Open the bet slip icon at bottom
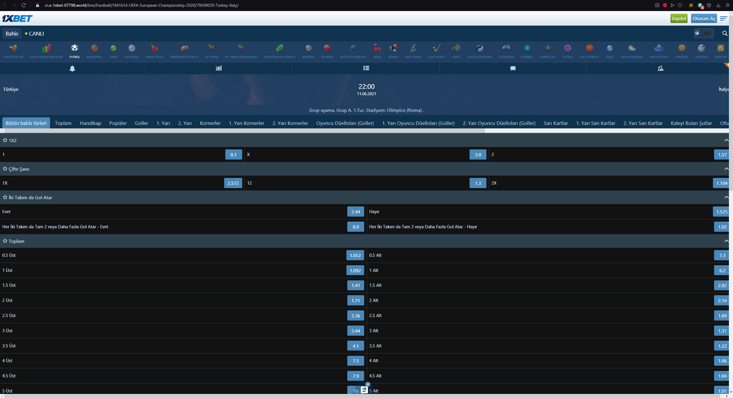The width and height of the screenshot is (733, 398). pos(364,390)
